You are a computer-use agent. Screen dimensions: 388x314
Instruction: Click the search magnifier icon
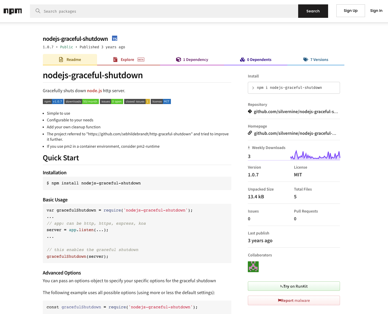click(38, 11)
